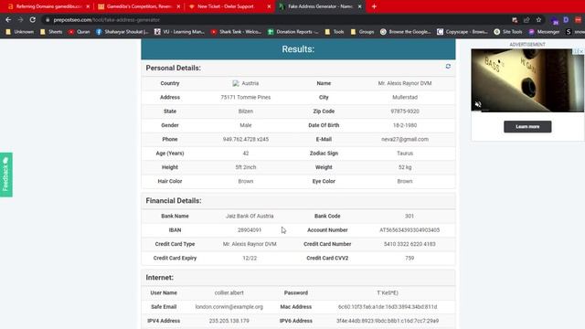585x329 pixels.
Task: Open the Unknown bookmarks folder
Action: click(20, 32)
